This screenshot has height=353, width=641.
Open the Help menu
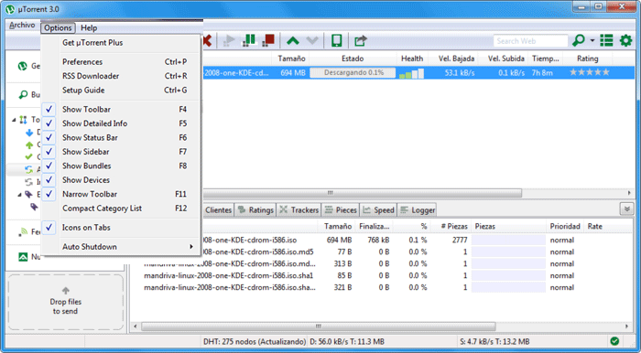tap(89, 27)
